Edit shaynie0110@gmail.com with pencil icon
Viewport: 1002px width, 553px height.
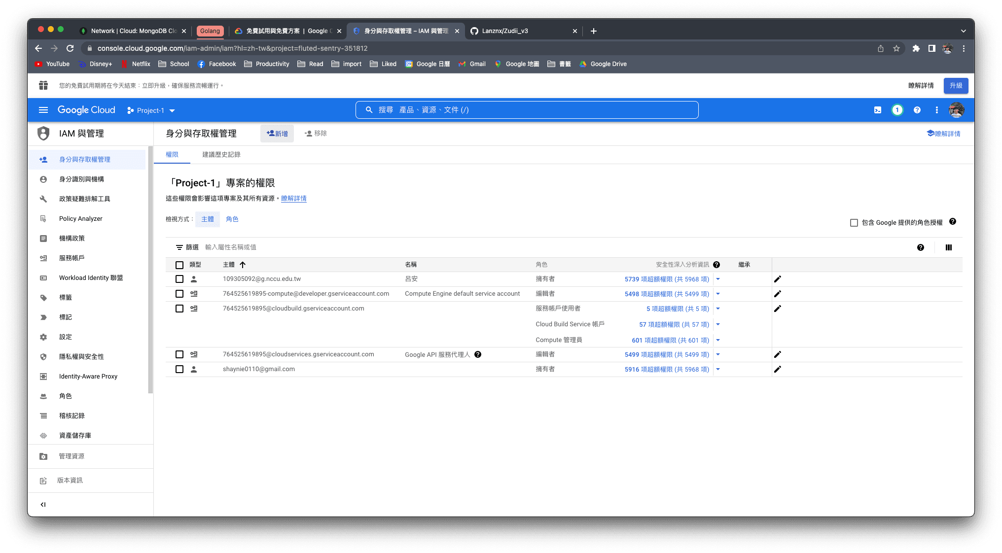778,369
